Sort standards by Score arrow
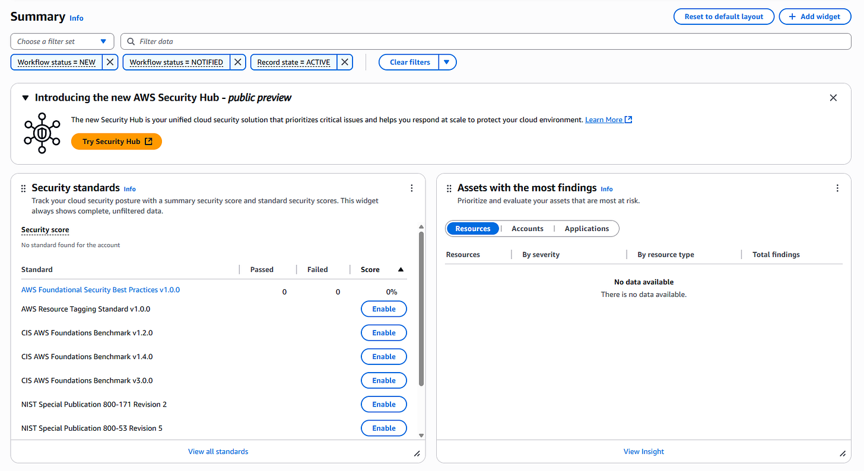 click(x=401, y=270)
